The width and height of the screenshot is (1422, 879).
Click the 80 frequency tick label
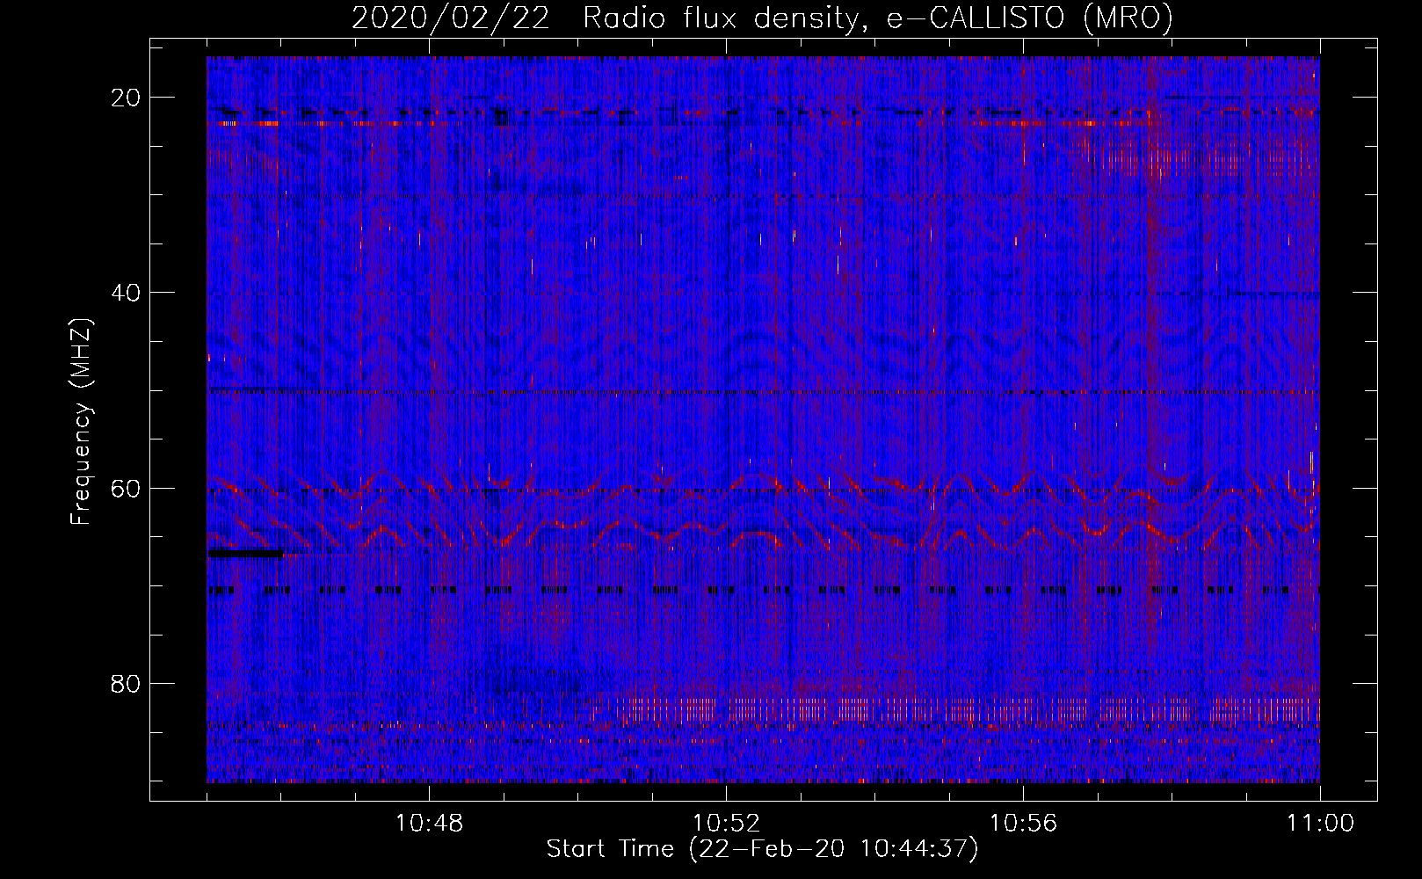tap(127, 683)
